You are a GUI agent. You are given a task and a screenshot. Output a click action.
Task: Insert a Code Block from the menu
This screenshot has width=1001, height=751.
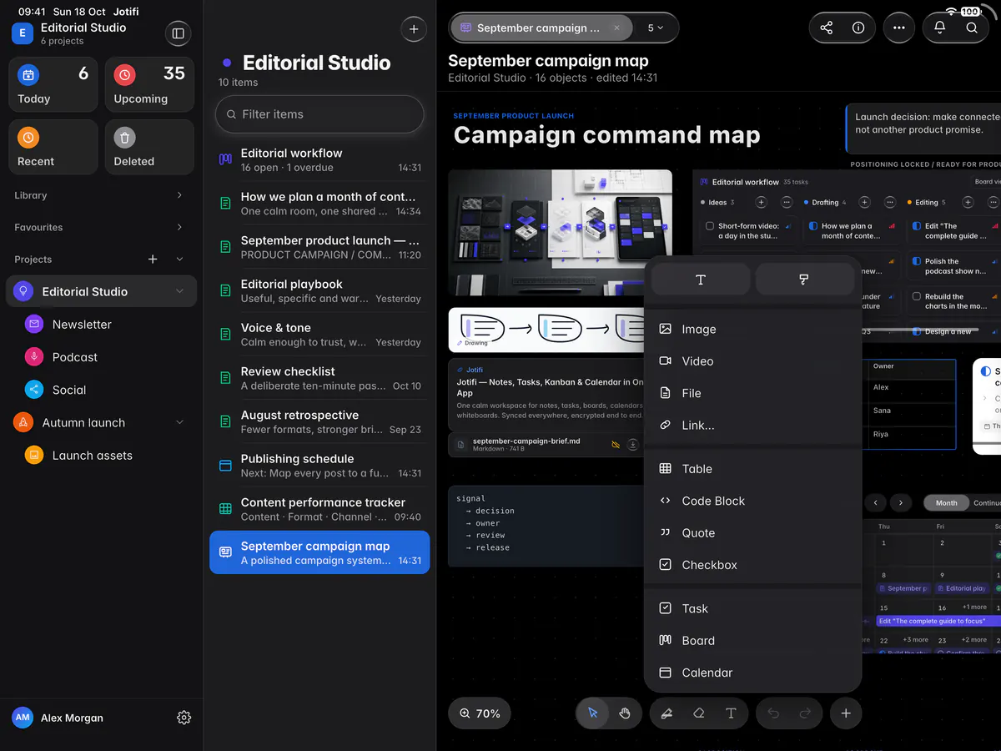753,501
